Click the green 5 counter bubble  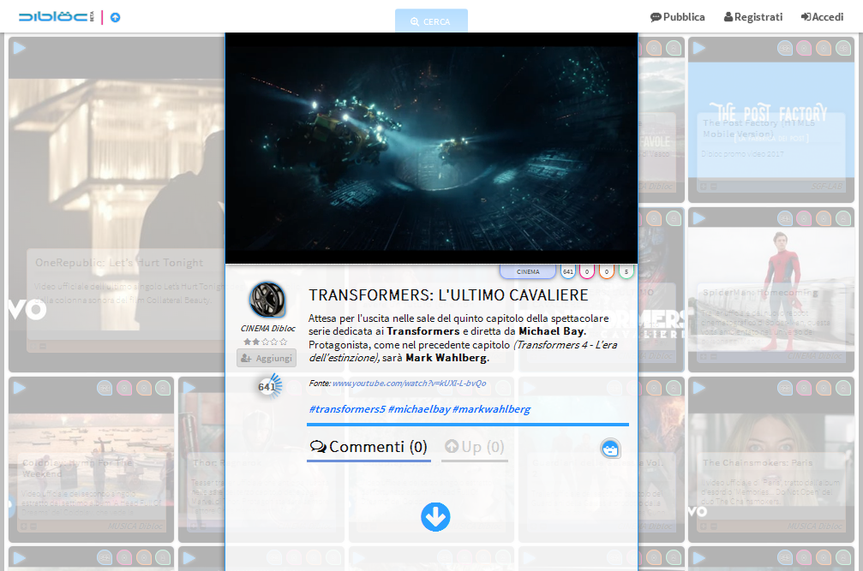tap(626, 271)
